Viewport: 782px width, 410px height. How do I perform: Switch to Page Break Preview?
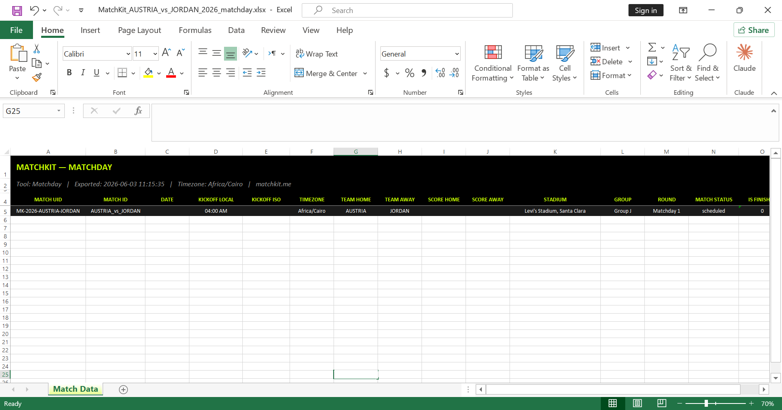[662, 403]
